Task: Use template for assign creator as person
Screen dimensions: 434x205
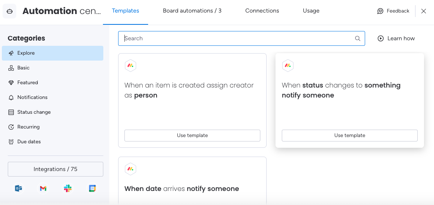Action: point(192,136)
